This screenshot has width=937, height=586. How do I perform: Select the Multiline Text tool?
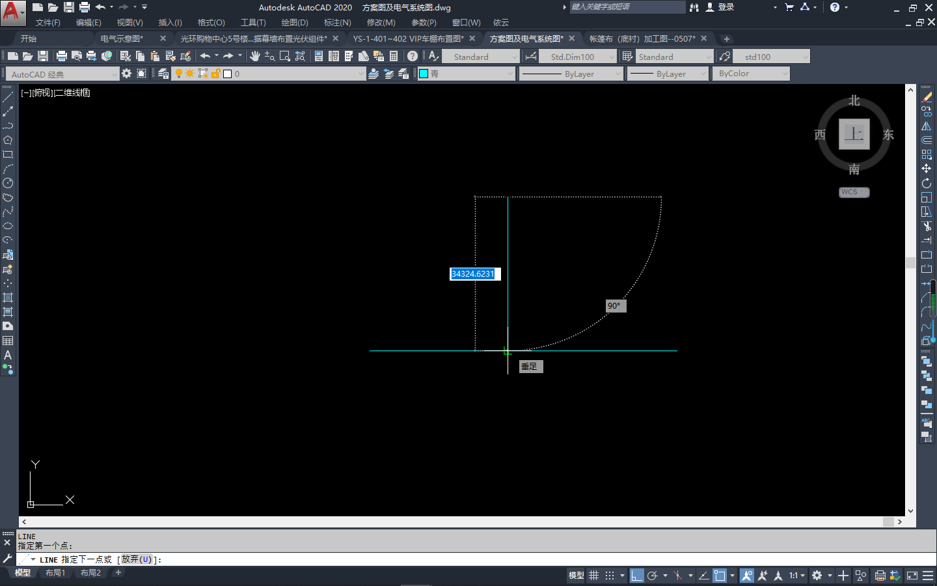pos(8,355)
